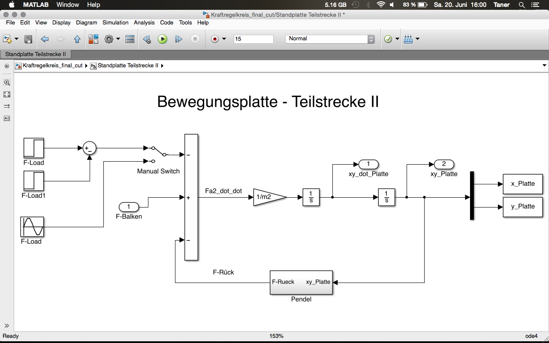
Task: Select the Zoom In tool in the palette
Action: pyautogui.click(x=7, y=82)
